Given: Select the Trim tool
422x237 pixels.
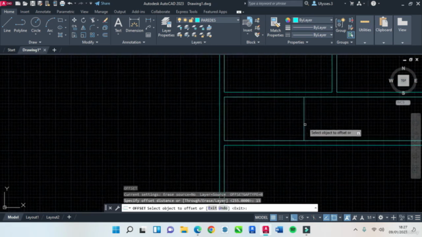Looking at the screenshot, I should (x=92, y=20).
